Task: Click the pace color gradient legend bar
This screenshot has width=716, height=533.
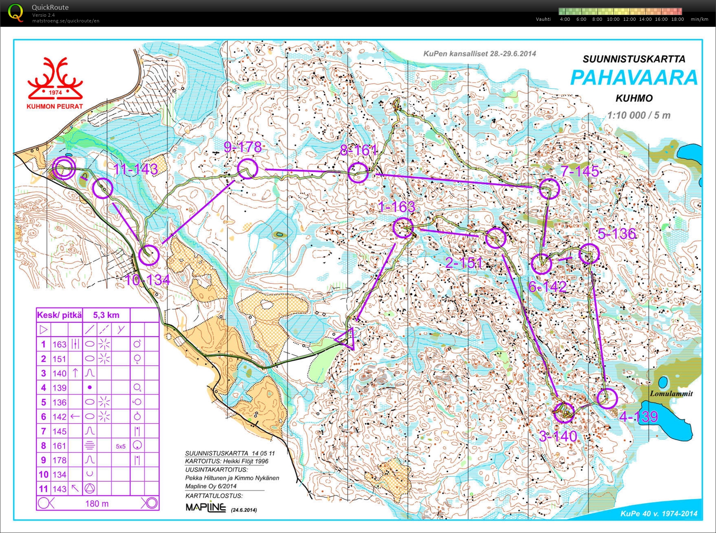Action: (x=620, y=11)
